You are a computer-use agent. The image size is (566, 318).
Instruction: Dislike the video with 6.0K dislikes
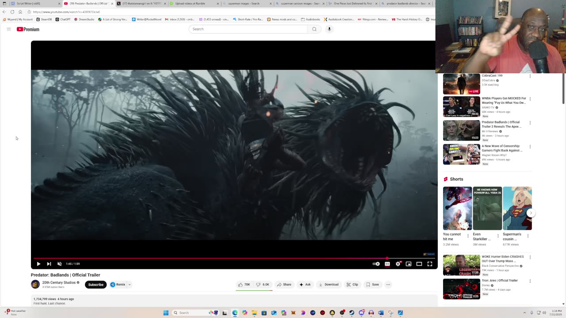(263, 284)
